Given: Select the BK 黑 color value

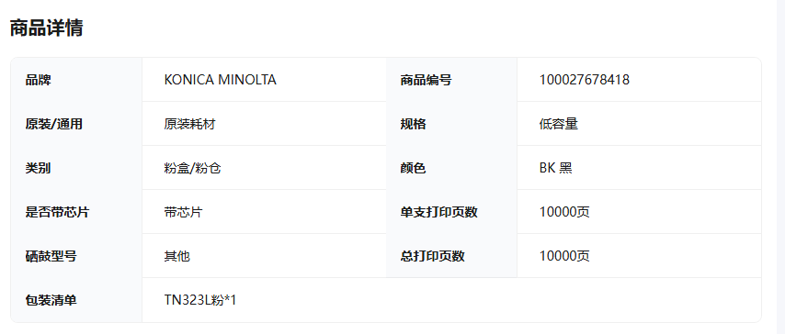Looking at the screenshot, I should [x=556, y=168].
